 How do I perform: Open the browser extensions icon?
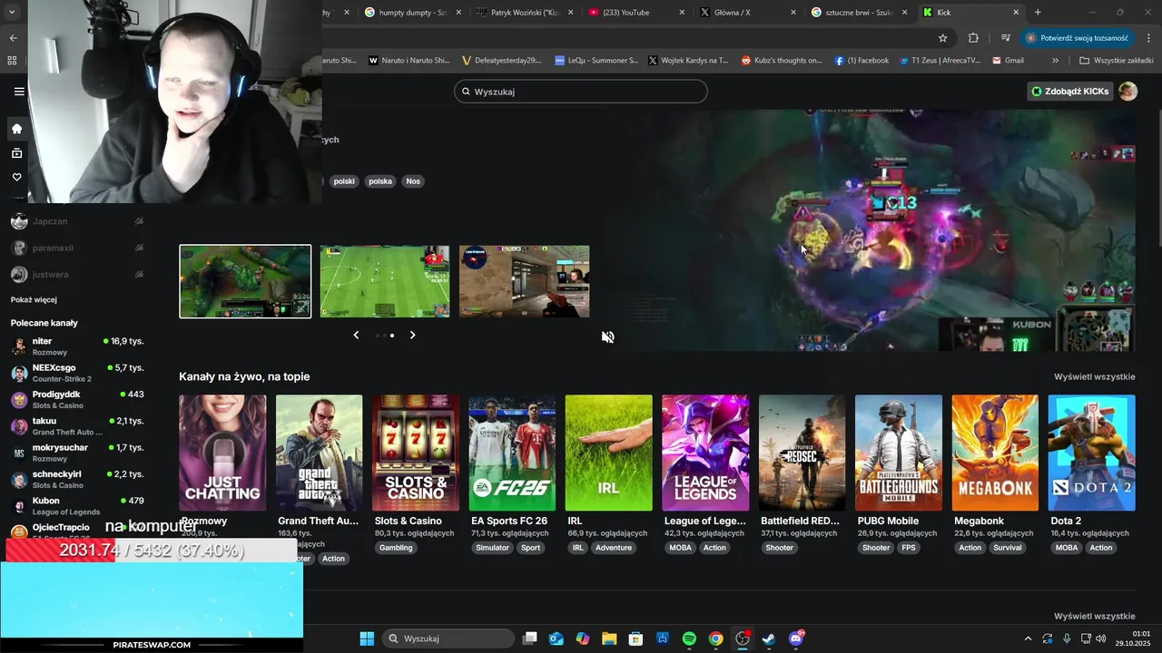tap(973, 38)
